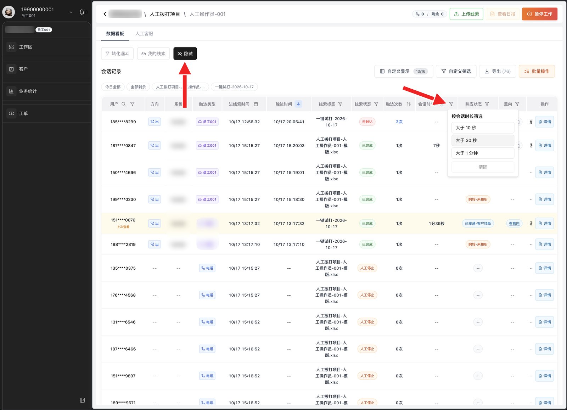Click the 隐藏 visibility toggle
This screenshot has height=410, width=567.
tap(185, 54)
